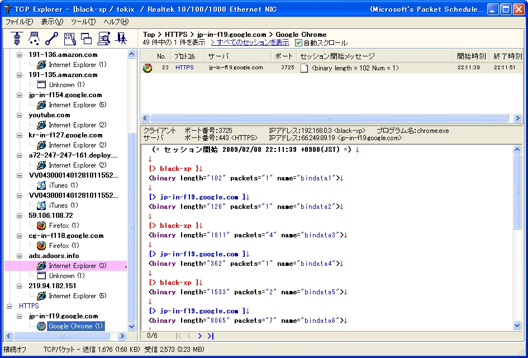Image resolution: width=528 pixels, height=358 pixels.
Task: Collapse the jp-in-f154.google.com tree node
Action: pyautogui.click(x=19, y=95)
